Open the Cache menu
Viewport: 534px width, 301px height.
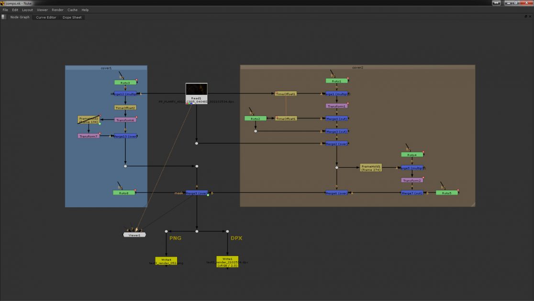pyautogui.click(x=72, y=10)
